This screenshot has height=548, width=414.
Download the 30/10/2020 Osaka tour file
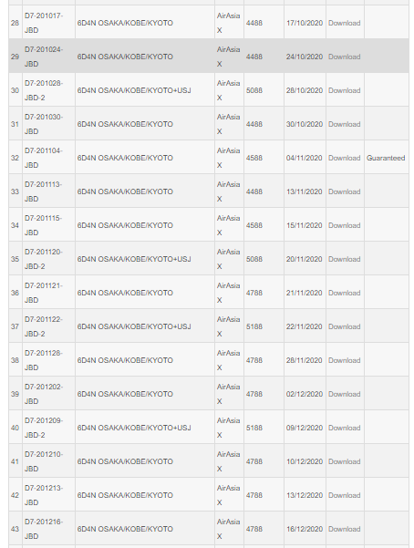point(344,124)
